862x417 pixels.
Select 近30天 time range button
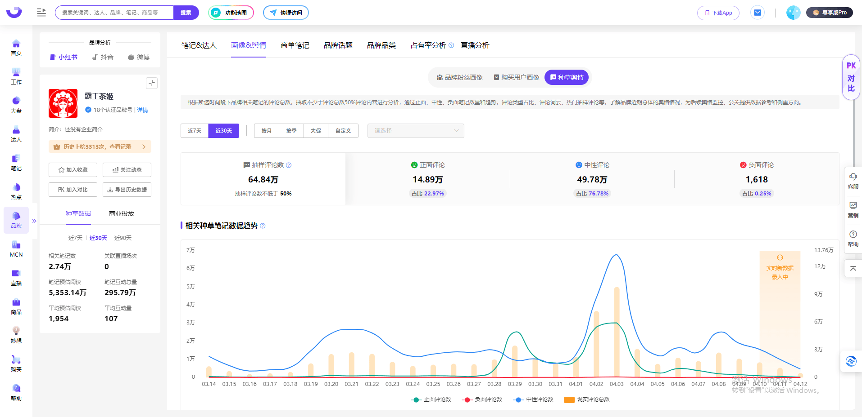pos(224,131)
